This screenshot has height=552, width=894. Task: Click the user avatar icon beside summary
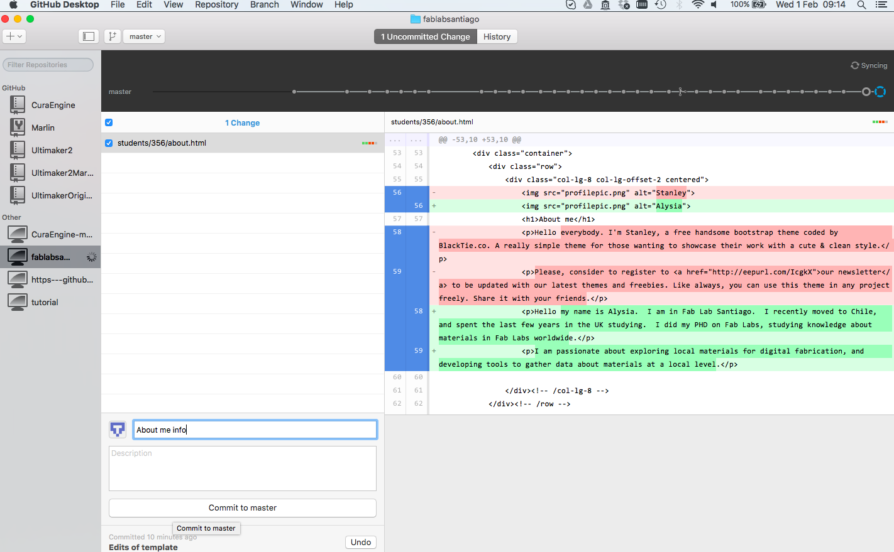coord(118,430)
